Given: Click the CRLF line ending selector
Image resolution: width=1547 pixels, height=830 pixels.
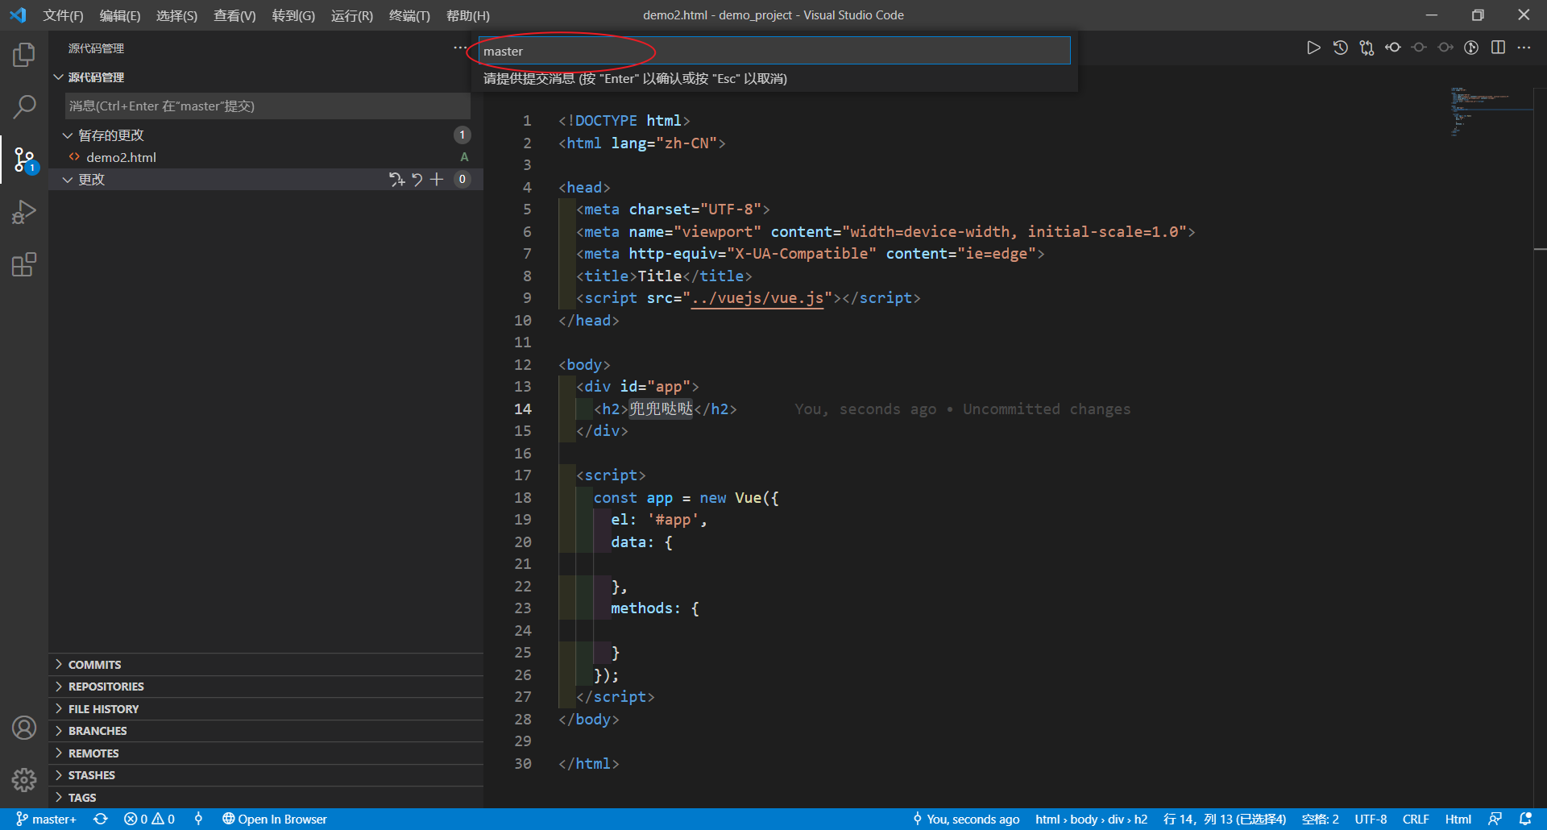Looking at the screenshot, I should 1416,819.
